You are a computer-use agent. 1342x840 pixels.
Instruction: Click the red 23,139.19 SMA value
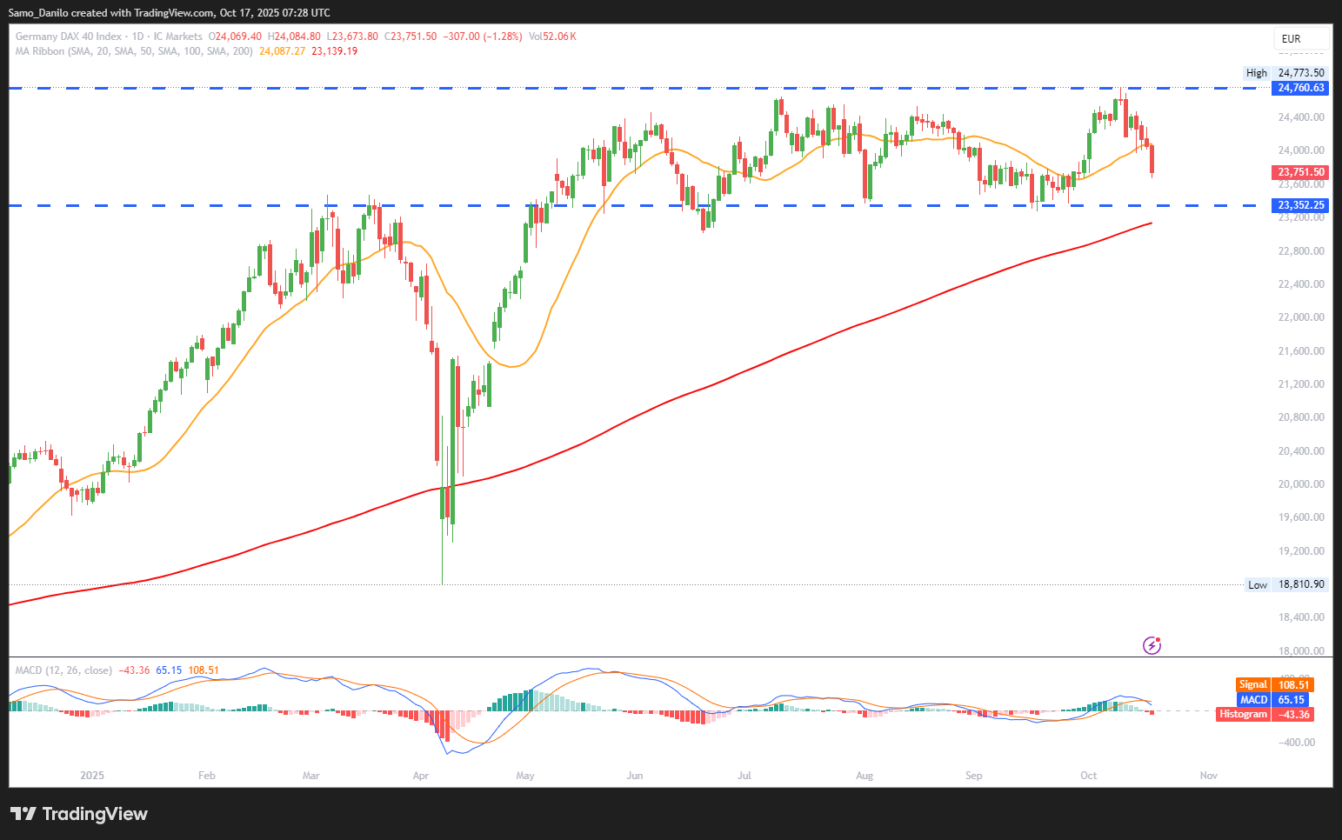pos(334,51)
